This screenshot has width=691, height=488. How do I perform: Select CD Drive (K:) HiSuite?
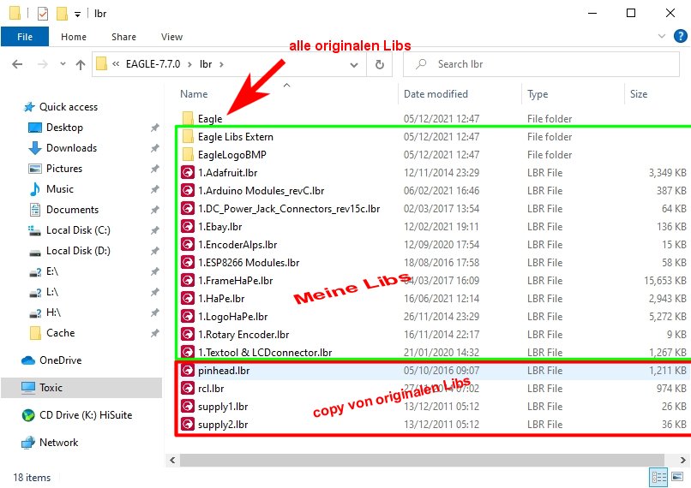pyautogui.click(x=86, y=415)
